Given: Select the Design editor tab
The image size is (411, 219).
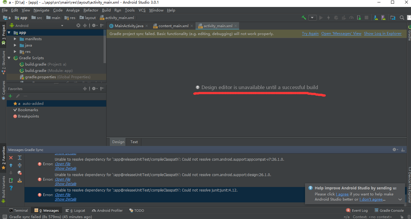Looking at the screenshot, I should coord(118,142).
